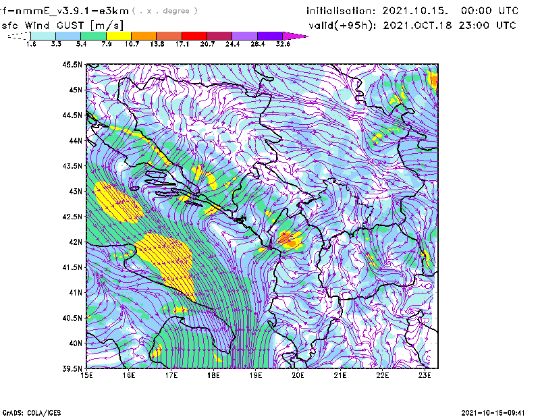Click the 2021-10-15-09:41 timestamp
Image resolution: width=540 pixels, height=417 pixels.
coord(493,413)
